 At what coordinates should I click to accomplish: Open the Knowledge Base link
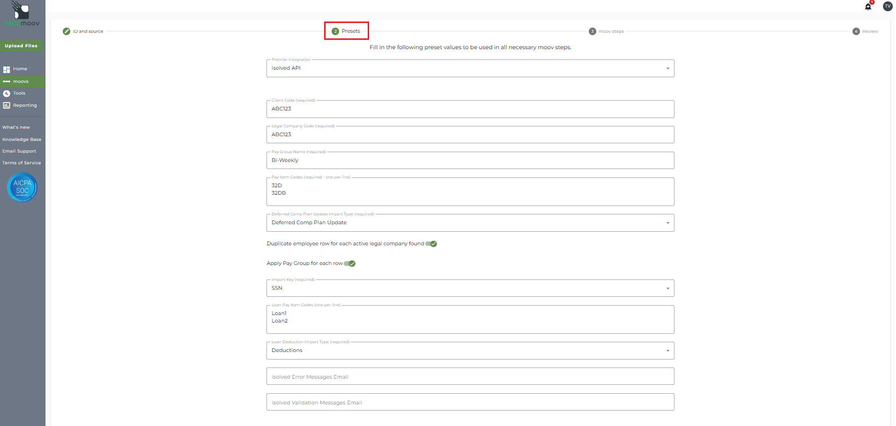[22, 140]
